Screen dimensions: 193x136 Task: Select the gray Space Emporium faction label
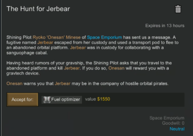[x=167, y=118]
